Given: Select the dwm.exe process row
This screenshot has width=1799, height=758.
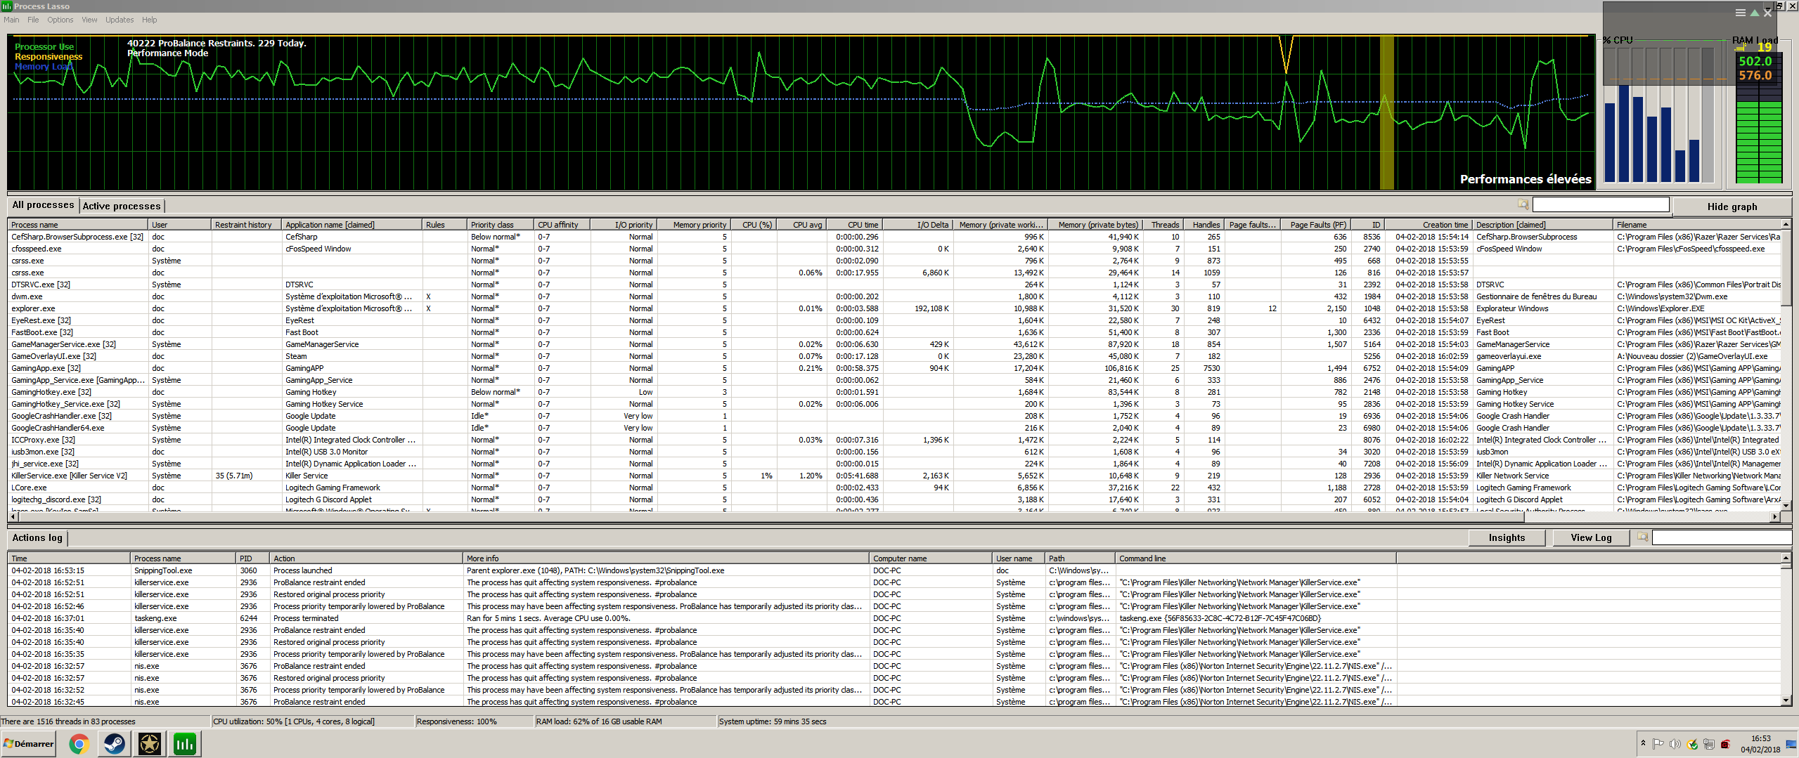Looking at the screenshot, I should [x=894, y=296].
